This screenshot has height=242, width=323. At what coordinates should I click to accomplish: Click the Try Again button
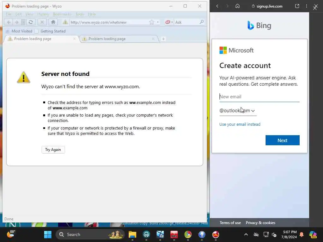tap(53, 150)
